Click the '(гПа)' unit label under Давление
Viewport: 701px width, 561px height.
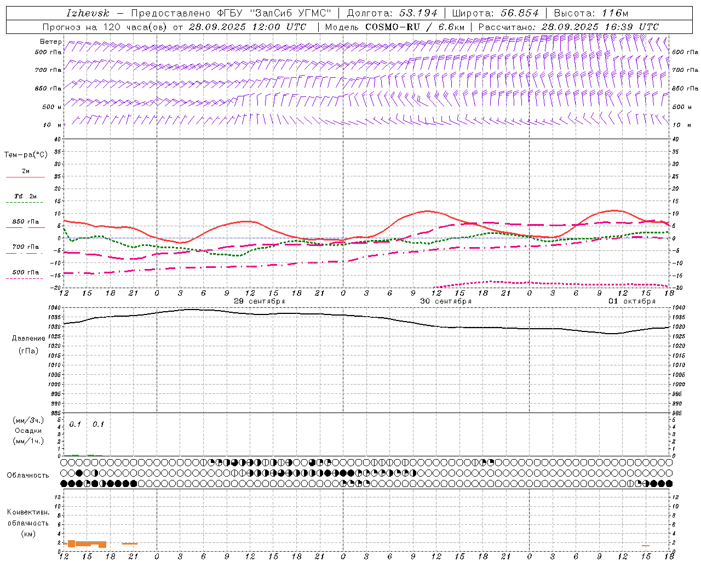coord(28,351)
